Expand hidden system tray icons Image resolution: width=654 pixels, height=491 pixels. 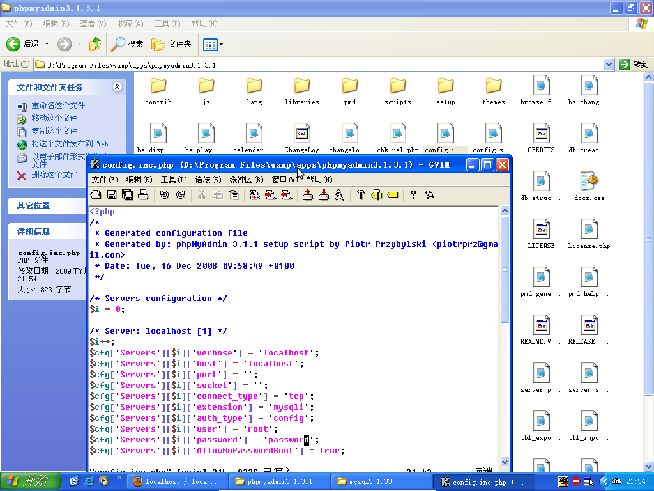click(605, 481)
